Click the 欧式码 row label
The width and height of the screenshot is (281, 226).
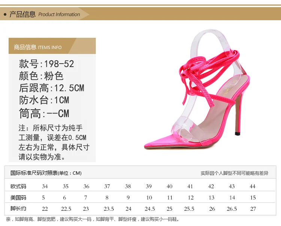pos(18,186)
